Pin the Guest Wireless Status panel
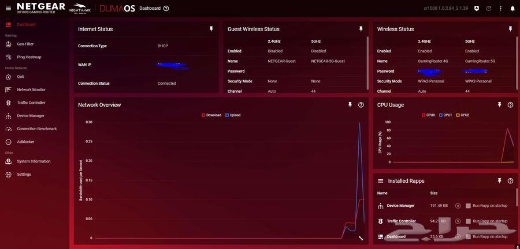520x249 pixels. point(361,29)
